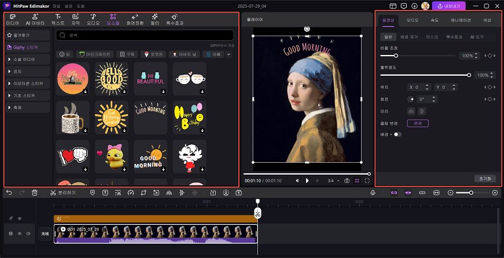
Task: Expand the 기초 스티커 category
Action: pos(28,96)
